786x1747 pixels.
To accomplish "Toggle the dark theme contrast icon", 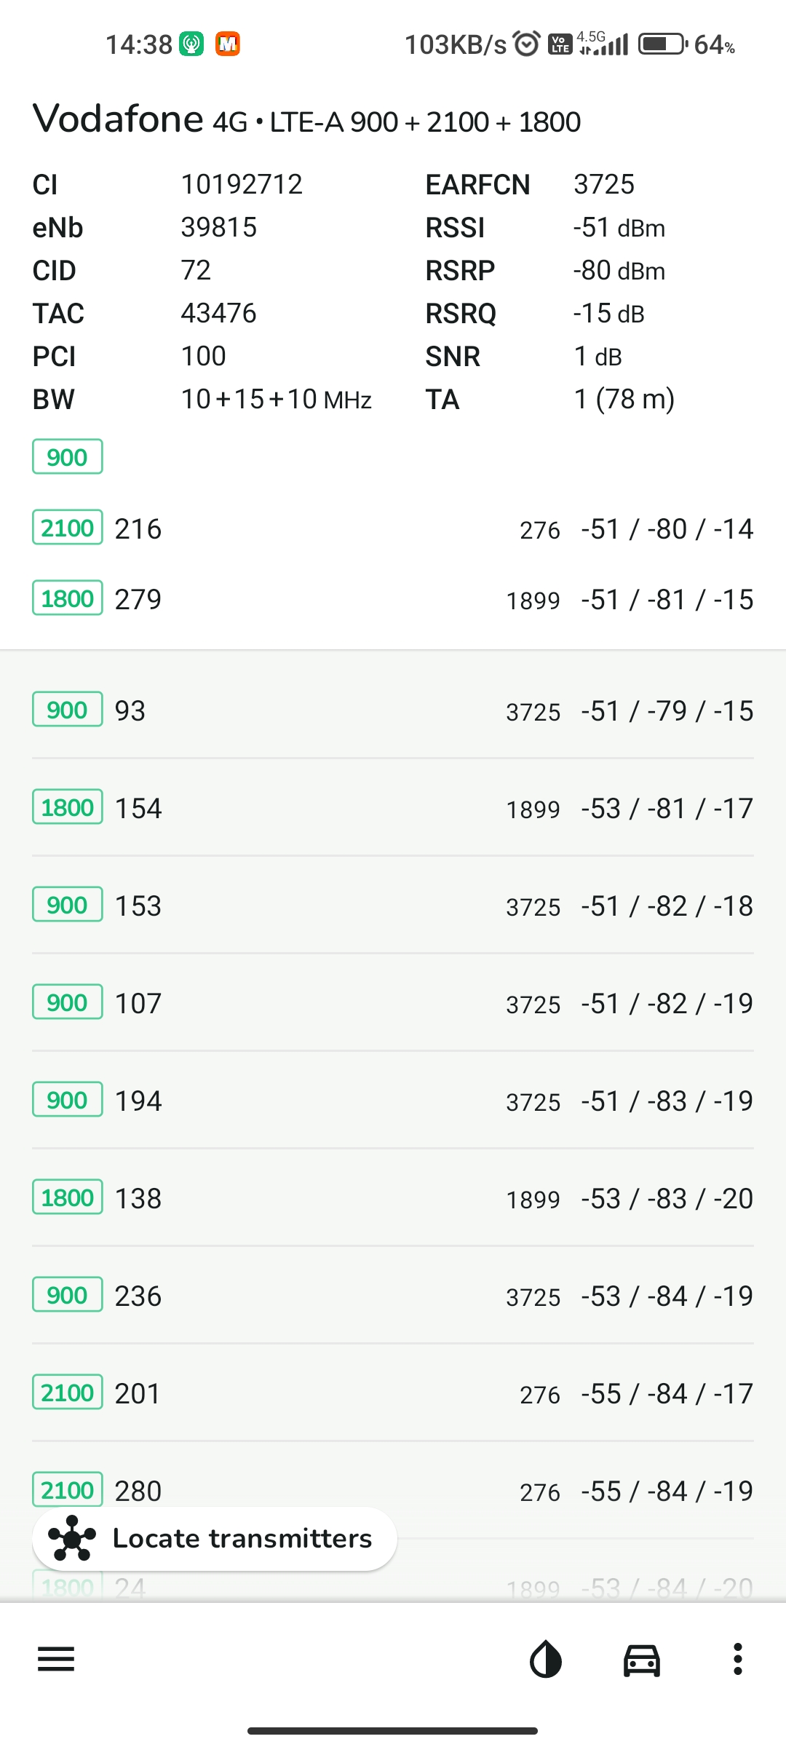I will (x=546, y=1660).
